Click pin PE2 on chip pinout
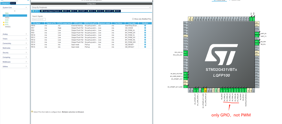 (x=185, y=23)
